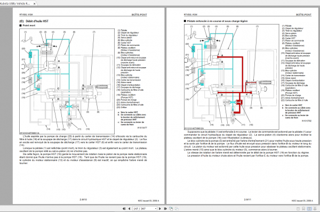Screen dimensions: 320x212
Task: Click the right page hydraulic diagram
Action: click(231, 77)
